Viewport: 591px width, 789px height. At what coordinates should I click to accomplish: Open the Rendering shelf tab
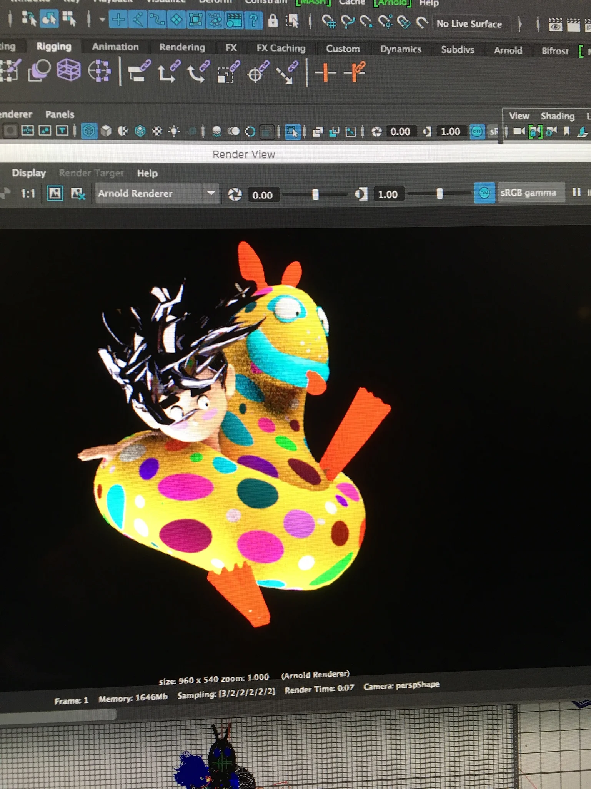(182, 47)
